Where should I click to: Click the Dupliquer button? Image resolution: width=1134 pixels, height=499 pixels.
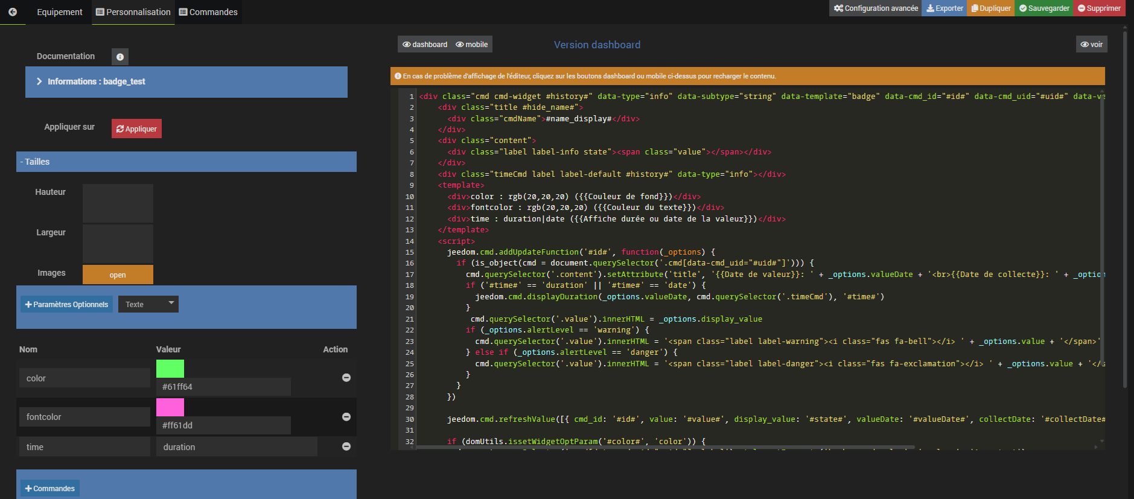[x=991, y=8]
